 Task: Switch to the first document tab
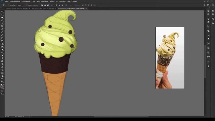(17, 9)
